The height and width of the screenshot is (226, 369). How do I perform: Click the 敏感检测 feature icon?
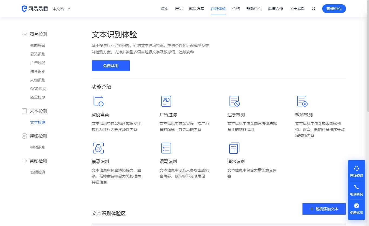(x=302, y=101)
